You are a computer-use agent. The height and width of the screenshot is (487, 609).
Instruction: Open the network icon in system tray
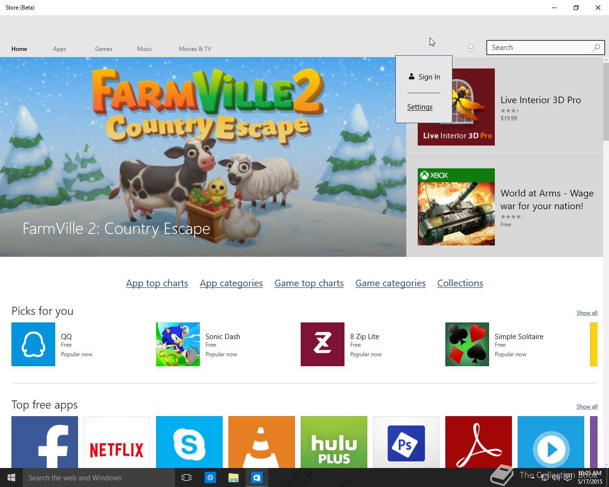click(x=544, y=478)
